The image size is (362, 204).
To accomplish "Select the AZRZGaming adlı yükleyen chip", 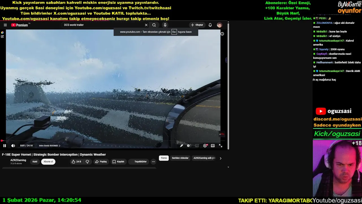I will tap(204, 158).
